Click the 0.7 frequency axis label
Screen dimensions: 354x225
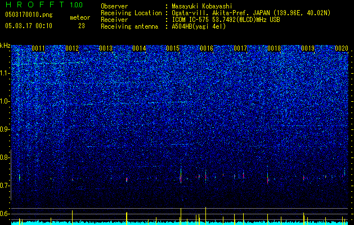[x=5, y=186]
